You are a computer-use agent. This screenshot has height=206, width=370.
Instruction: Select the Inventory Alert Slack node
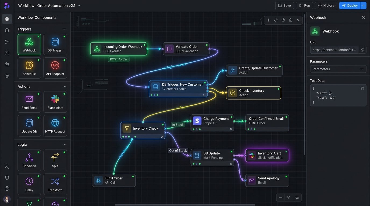coord(267,156)
